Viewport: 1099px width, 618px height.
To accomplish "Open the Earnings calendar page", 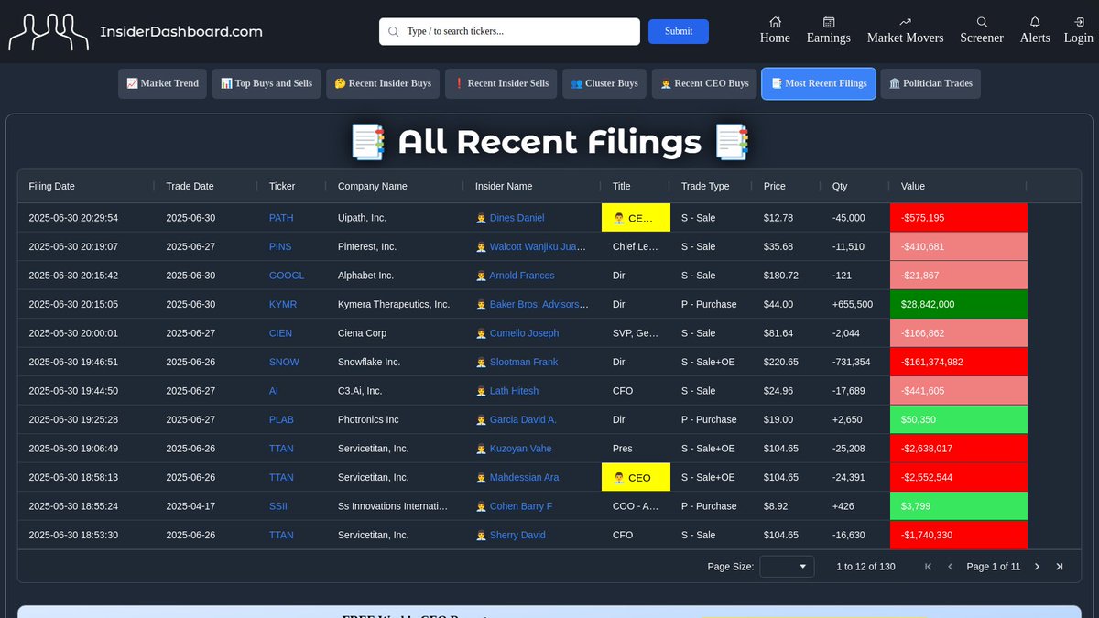I will click(828, 30).
